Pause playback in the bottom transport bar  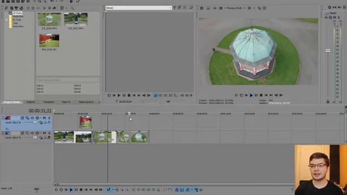pos(76,190)
